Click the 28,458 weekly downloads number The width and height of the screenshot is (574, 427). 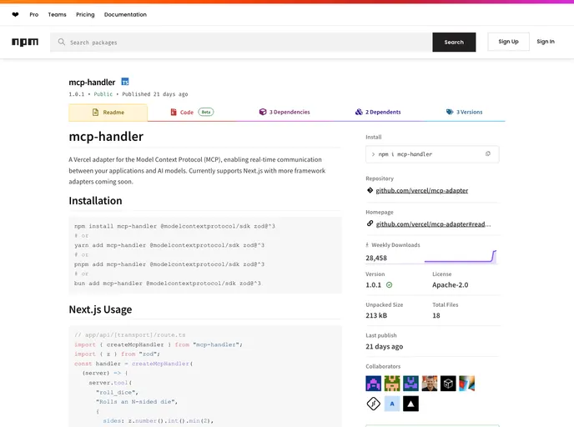point(376,258)
